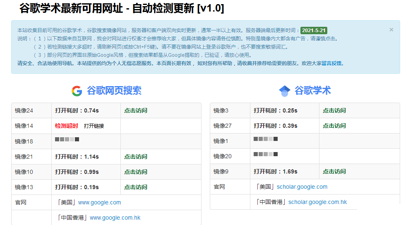408x225 pixels.
Task: Click the loading indicator in 镜像18 row
Action: [67, 139]
